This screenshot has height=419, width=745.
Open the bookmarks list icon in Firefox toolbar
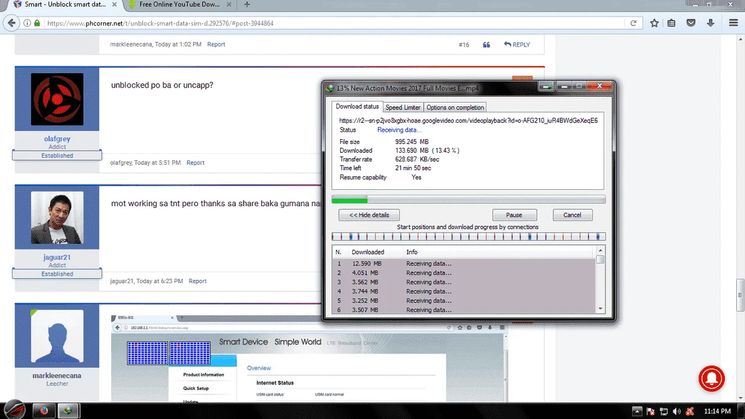672,24
